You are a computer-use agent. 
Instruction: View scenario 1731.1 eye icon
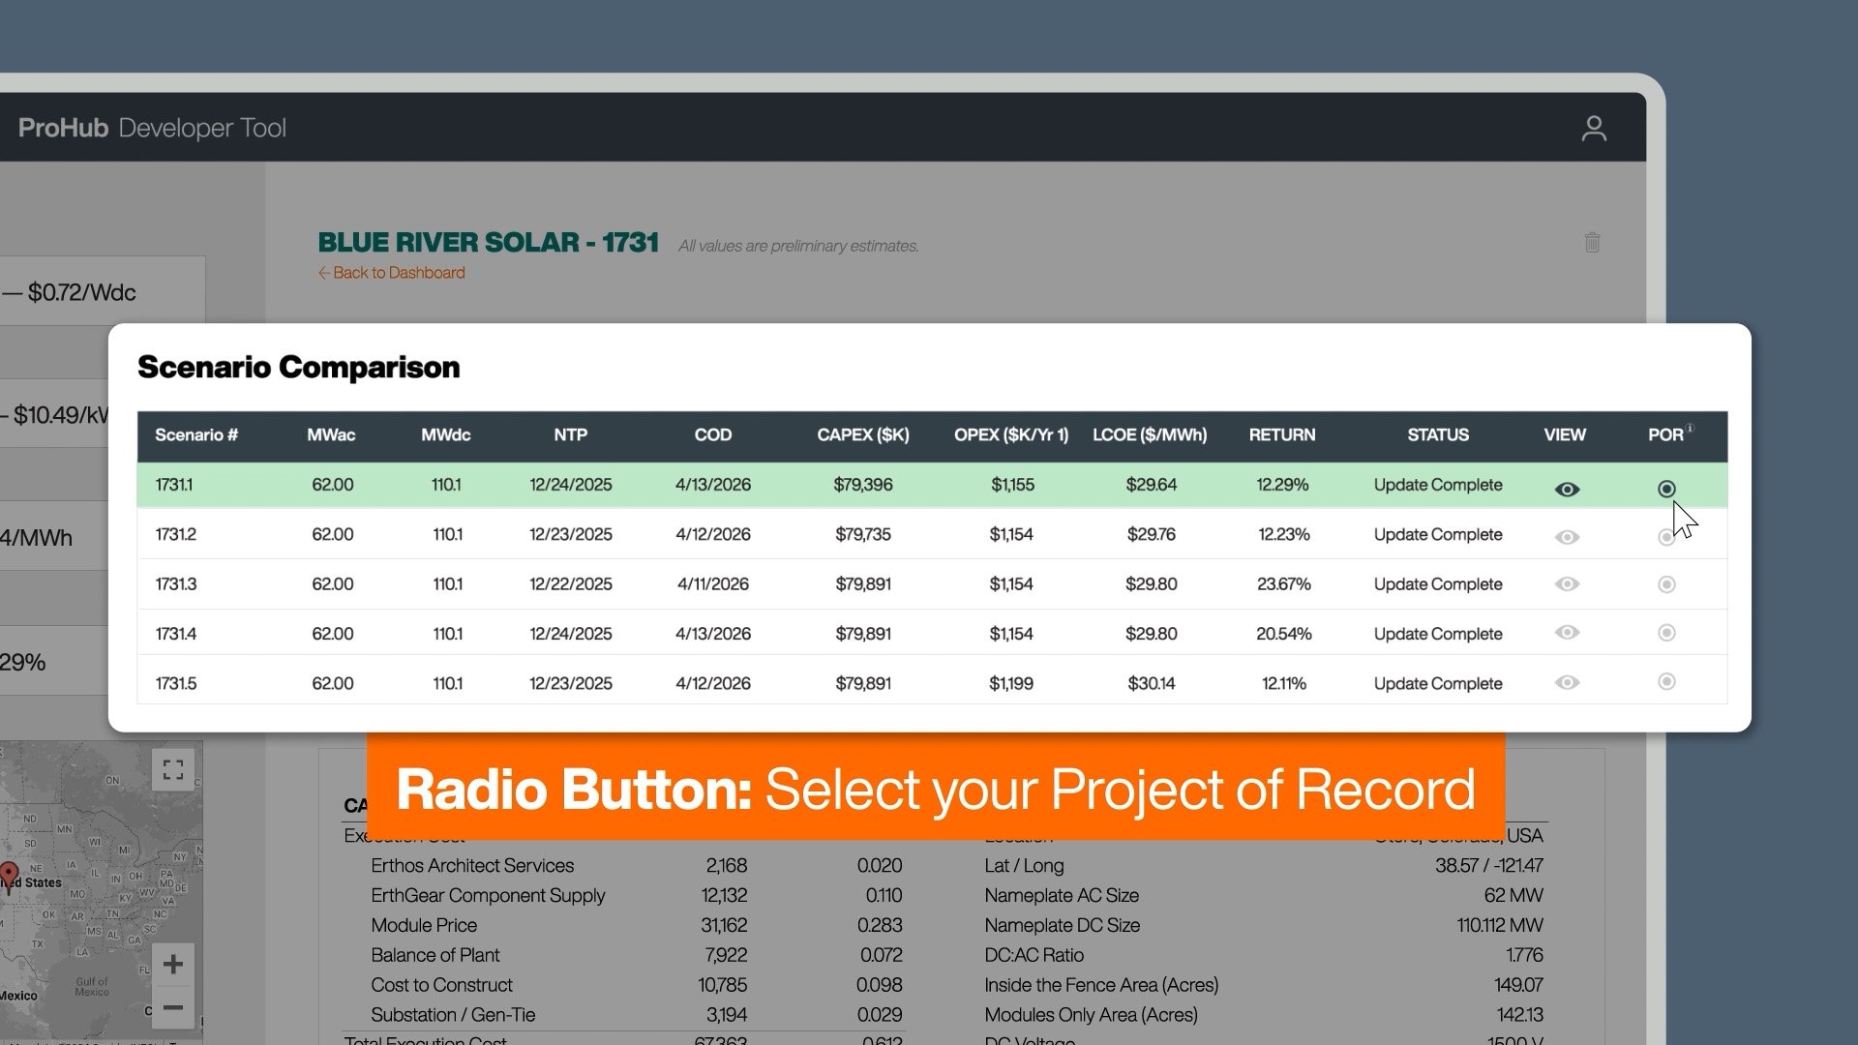pyautogui.click(x=1567, y=490)
